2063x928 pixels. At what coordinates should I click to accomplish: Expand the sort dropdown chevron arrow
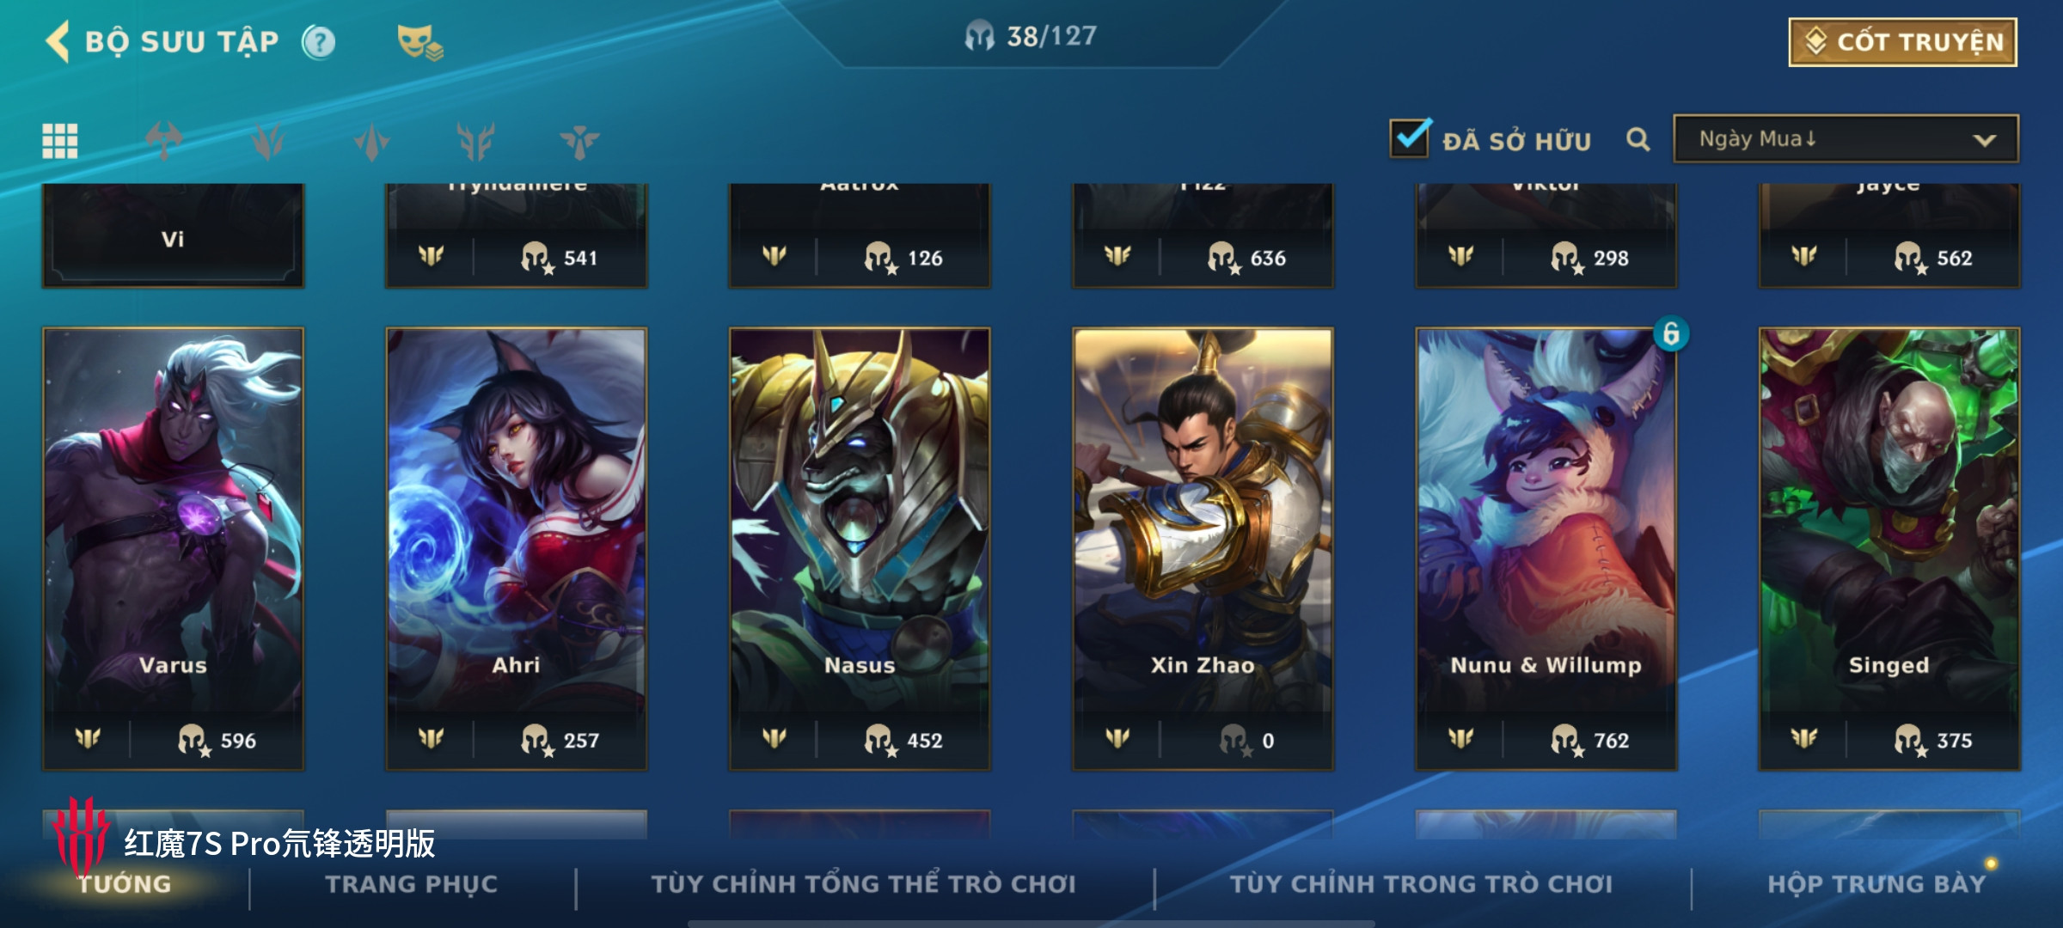1985,140
